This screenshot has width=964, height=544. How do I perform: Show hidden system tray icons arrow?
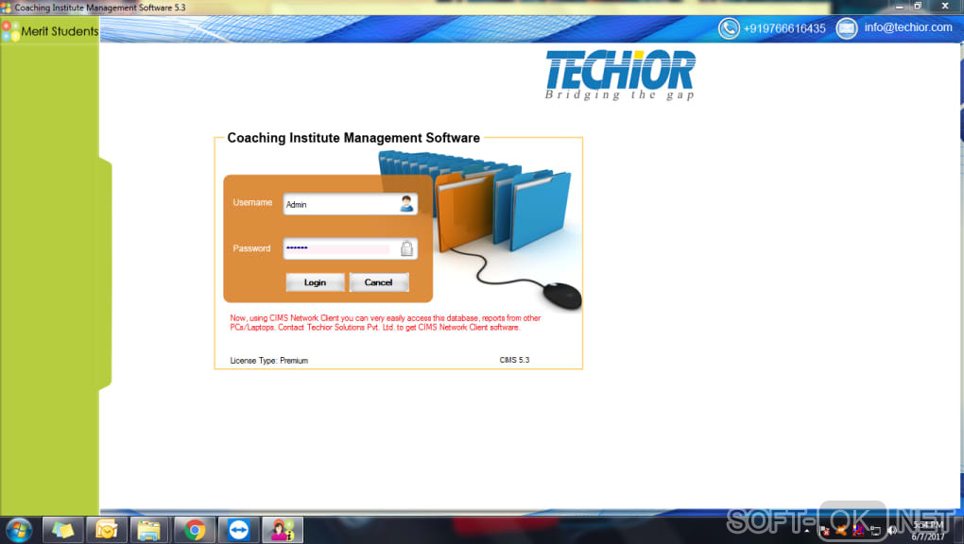(x=806, y=531)
